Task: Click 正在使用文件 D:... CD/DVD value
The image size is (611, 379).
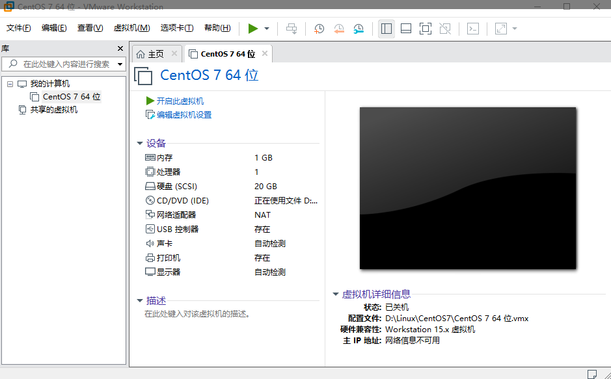Action: pos(286,201)
